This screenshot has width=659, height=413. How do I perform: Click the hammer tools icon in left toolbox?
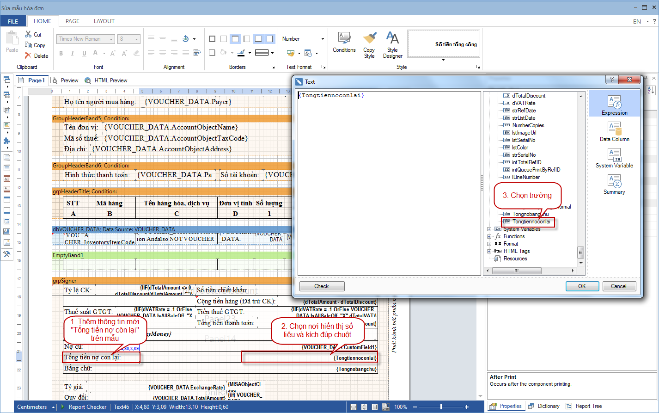coord(6,254)
